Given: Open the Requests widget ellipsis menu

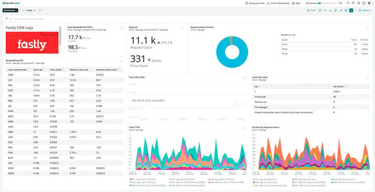Looking at the screenshot, I should tap(183, 28).
